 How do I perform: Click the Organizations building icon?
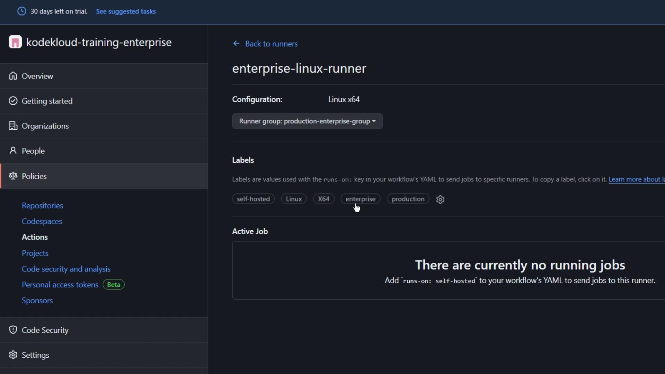13,126
